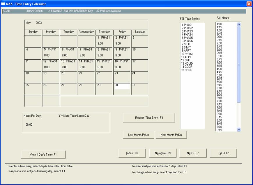The height and width of the screenshot is (185, 253).
Task: Select 10 PHYSI time entry
Action: [187, 54]
